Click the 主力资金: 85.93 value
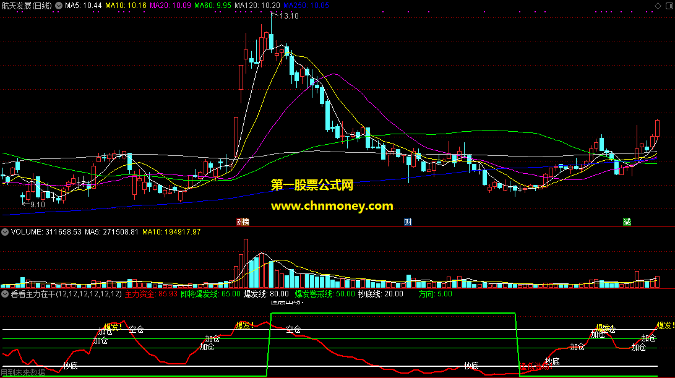Viewport: 675px width, 378px height. coord(151,294)
